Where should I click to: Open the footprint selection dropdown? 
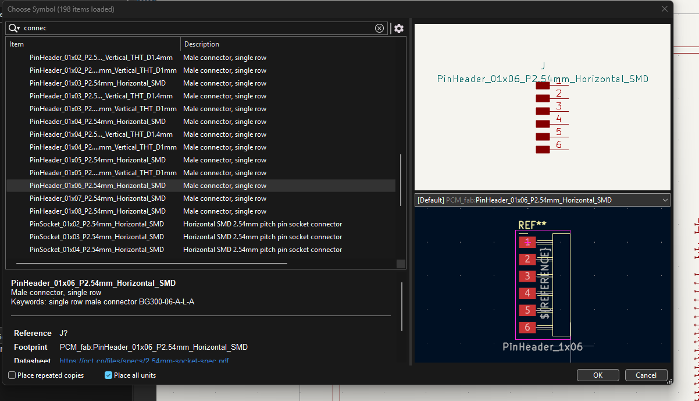point(543,200)
